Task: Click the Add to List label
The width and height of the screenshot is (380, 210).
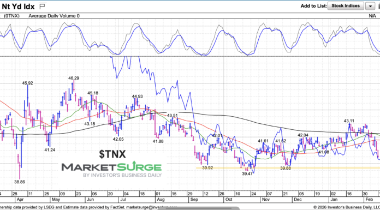Action: pyautogui.click(x=313, y=6)
